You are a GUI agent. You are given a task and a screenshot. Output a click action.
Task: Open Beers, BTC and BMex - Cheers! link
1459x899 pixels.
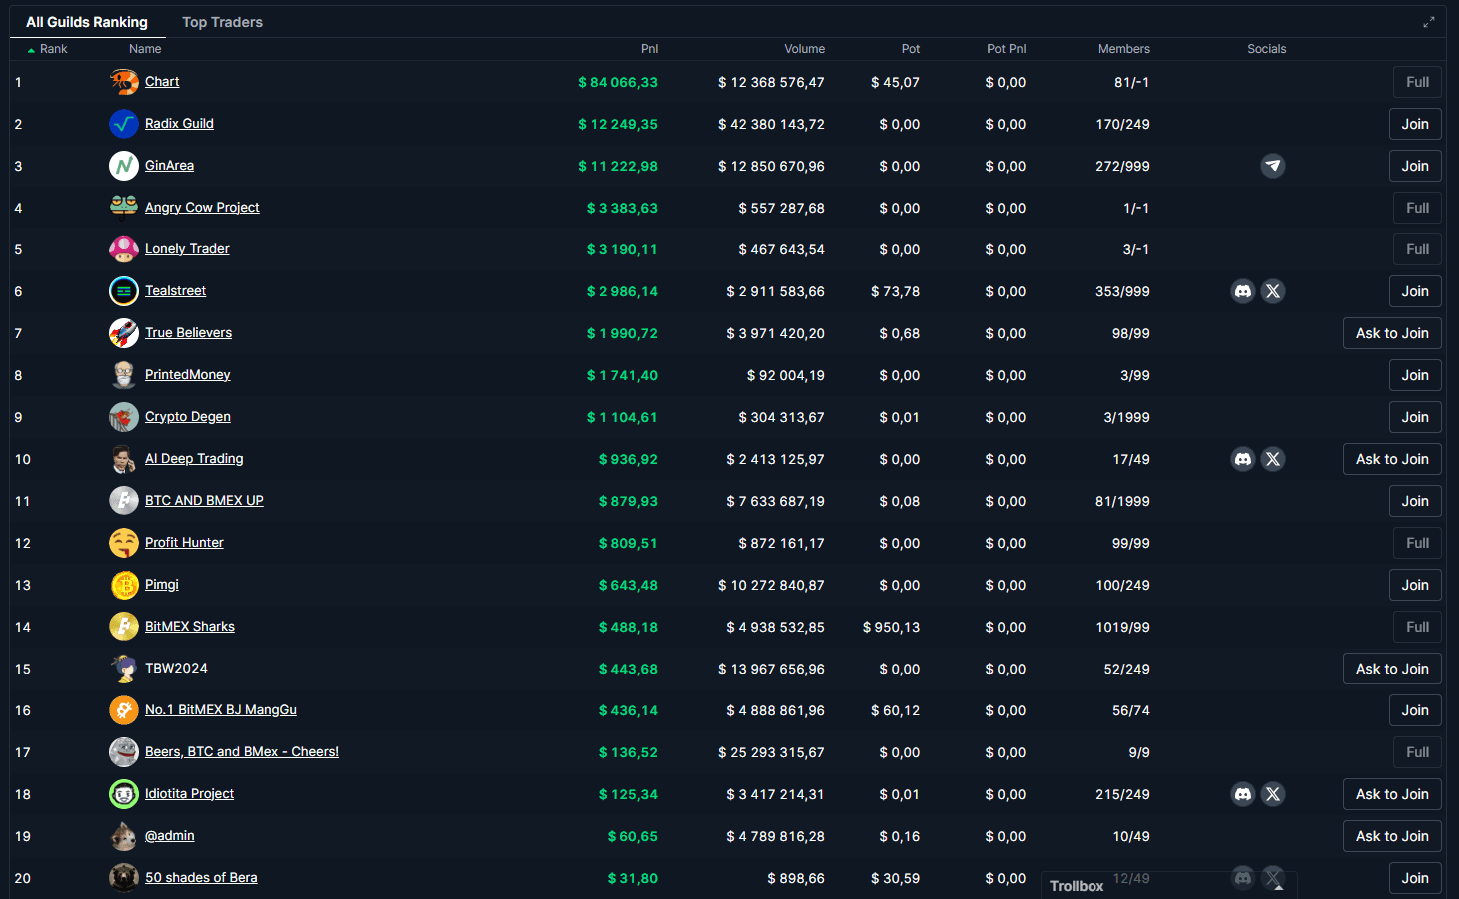point(242,752)
